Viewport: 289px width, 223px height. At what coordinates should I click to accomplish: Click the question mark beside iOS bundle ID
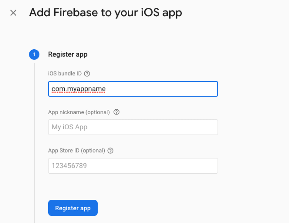click(x=87, y=73)
